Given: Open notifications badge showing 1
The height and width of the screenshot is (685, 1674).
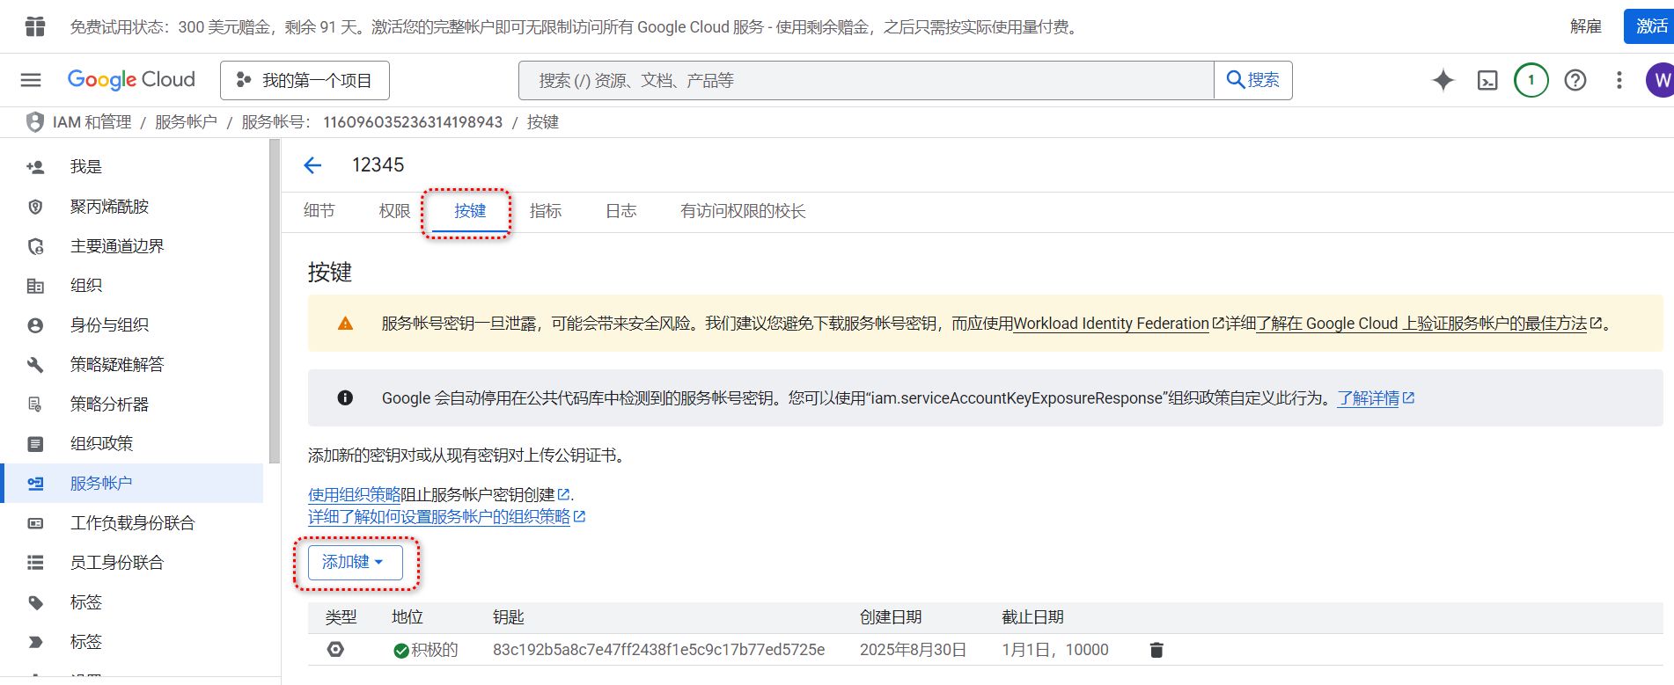Looking at the screenshot, I should tap(1531, 80).
